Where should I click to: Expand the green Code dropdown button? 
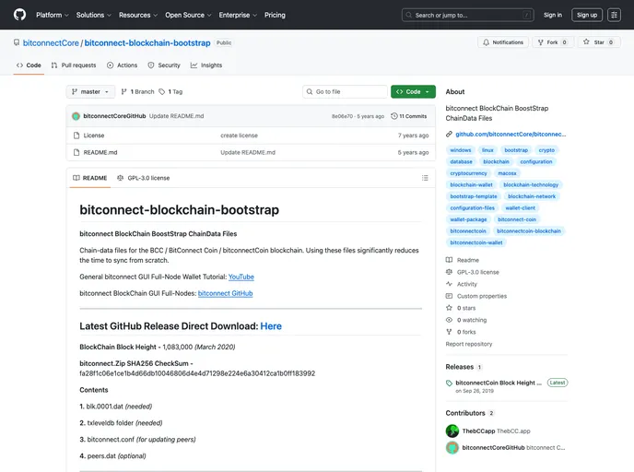point(413,92)
